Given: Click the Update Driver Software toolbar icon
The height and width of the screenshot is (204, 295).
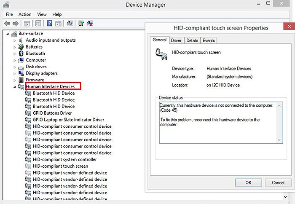Looking at the screenshot, I should pos(81,24).
